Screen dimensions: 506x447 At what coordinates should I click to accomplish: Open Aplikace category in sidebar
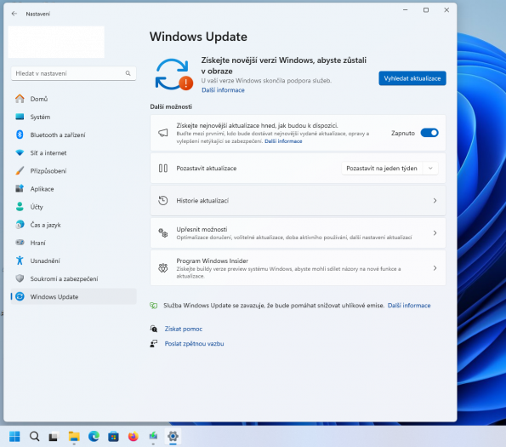(x=74, y=189)
